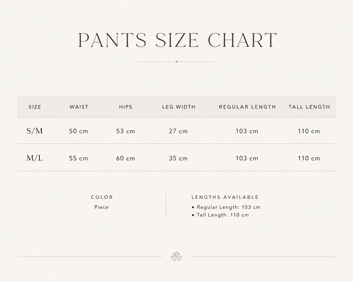Click the dot ornament under the title
This screenshot has width=353, height=282.
(x=176, y=62)
